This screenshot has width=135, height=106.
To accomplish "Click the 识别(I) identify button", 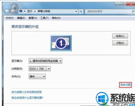I will pos(120,43).
